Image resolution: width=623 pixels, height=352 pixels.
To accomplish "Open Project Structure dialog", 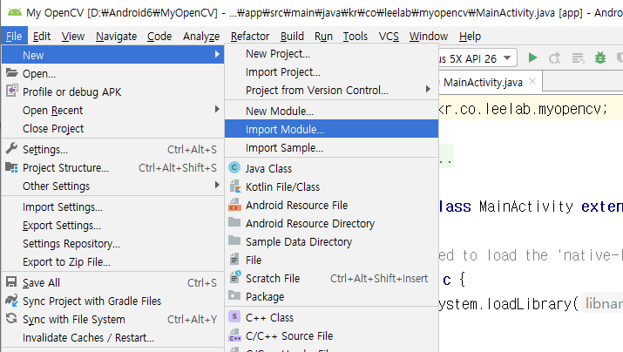I will [x=65, y=167].
